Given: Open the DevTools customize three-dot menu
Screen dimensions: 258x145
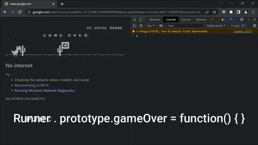Looking at the screenshot, I should click(x=248, y=20).
